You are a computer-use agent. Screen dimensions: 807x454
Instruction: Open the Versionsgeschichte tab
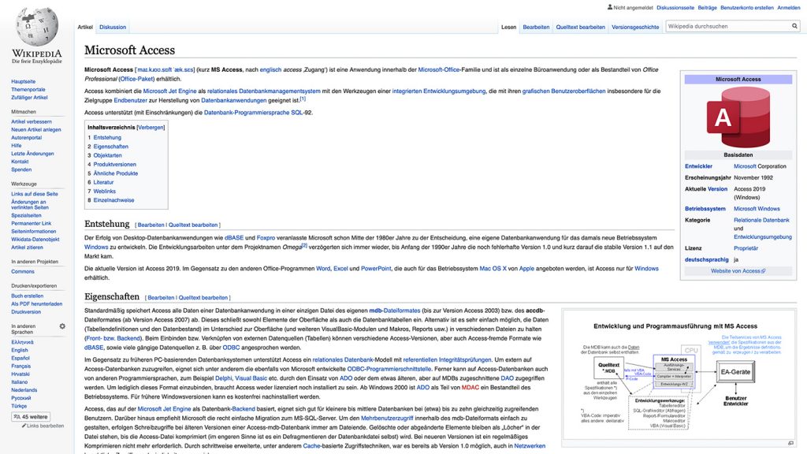click(x=635, y=27)
